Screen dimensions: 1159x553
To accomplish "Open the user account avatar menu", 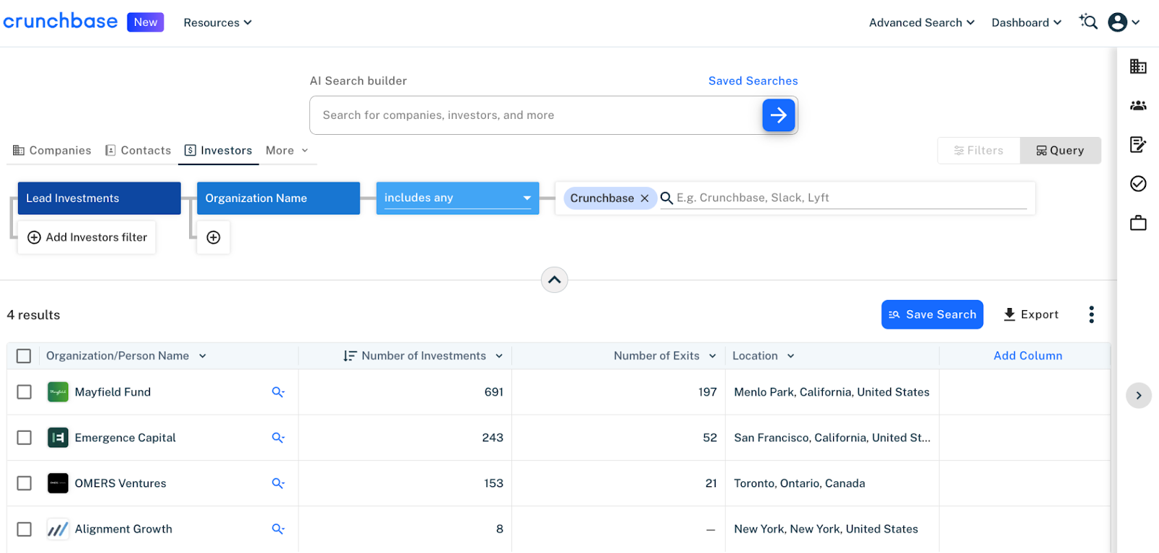I will (x=1124, y=22).
